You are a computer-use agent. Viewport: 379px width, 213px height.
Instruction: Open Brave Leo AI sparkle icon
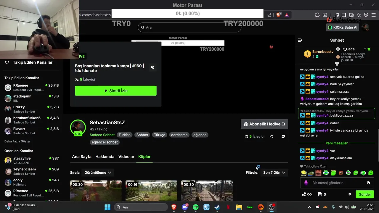pos(359,15)
